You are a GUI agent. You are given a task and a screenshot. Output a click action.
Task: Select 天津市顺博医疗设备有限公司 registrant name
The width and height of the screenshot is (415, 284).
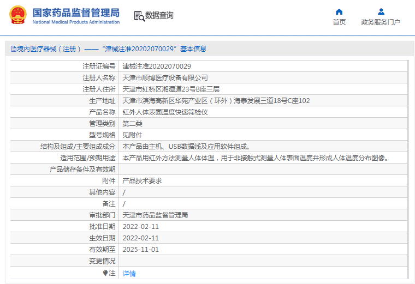click(x=165, y=77)
